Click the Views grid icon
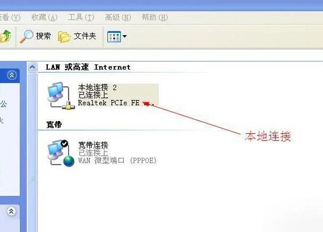Screen dimensions: 323x232 pos(114,37)
